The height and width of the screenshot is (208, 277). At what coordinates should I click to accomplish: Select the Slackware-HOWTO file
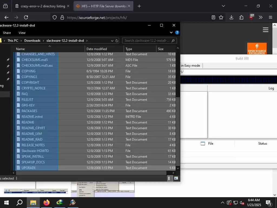[x=35, y=151]
